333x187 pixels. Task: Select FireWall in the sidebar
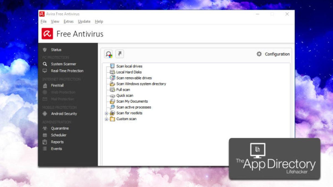[57, 85]
